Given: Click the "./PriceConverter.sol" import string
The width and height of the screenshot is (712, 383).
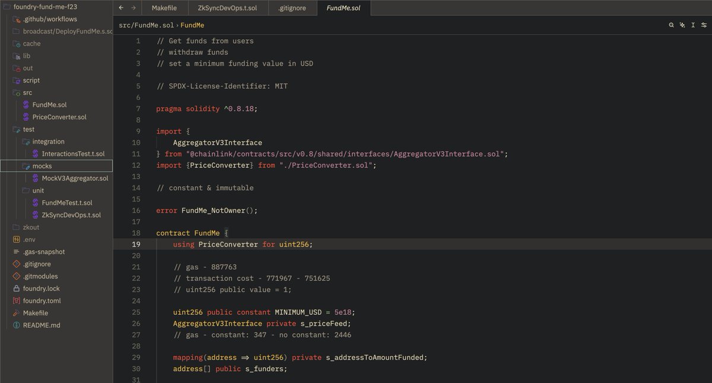Looking at the screenshot, I should 326,165.
